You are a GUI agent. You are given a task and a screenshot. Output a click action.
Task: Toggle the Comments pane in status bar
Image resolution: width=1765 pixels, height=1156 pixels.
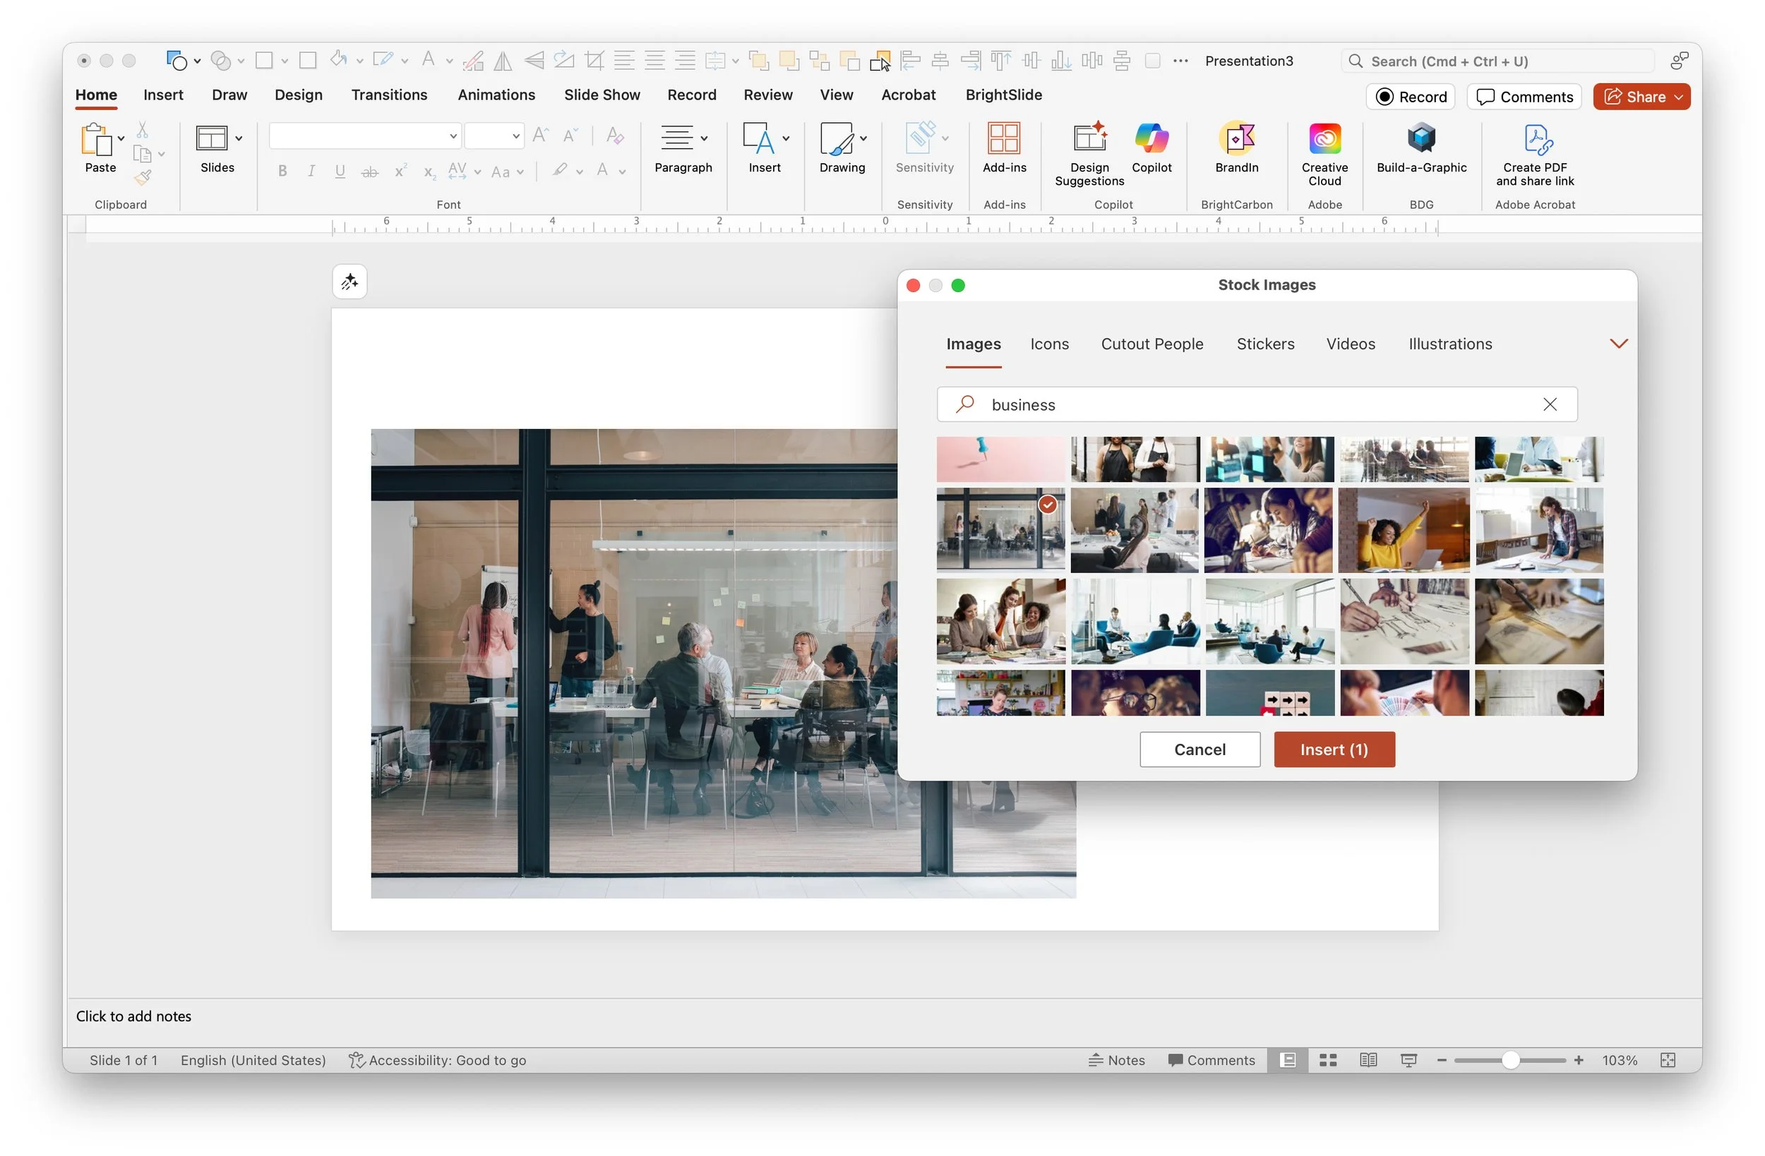[1211, 1060]
